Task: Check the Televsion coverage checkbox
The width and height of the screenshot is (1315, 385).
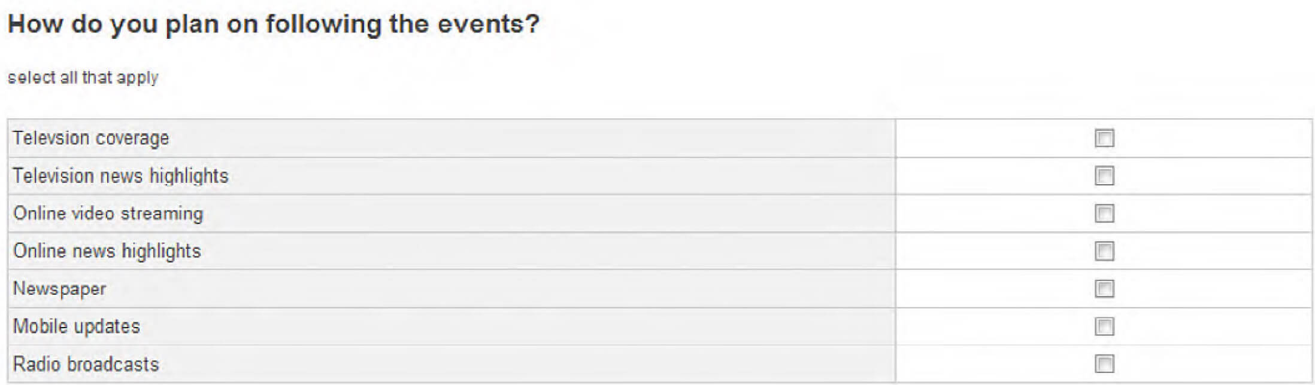Action: point(1104,138)
